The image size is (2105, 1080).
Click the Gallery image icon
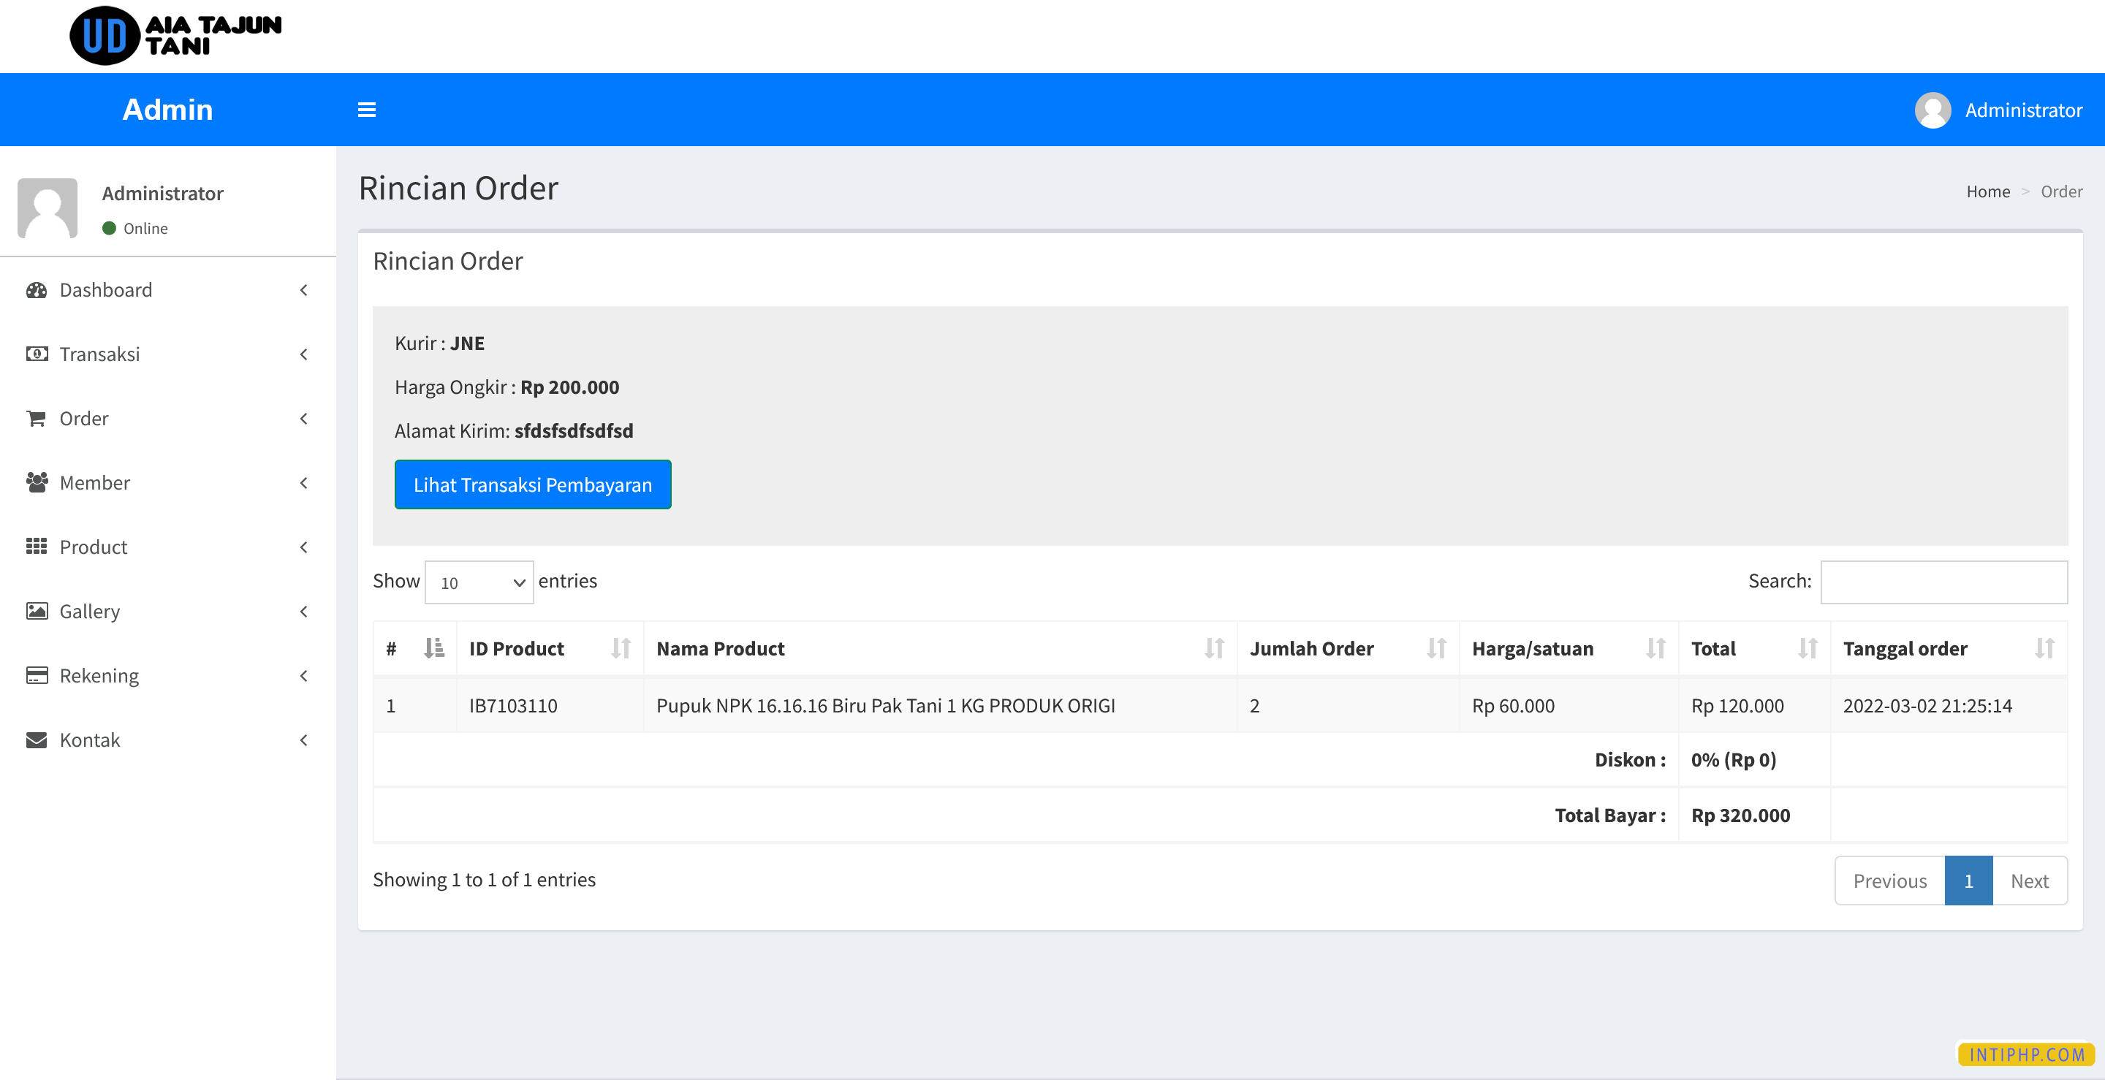click(37, 611)
